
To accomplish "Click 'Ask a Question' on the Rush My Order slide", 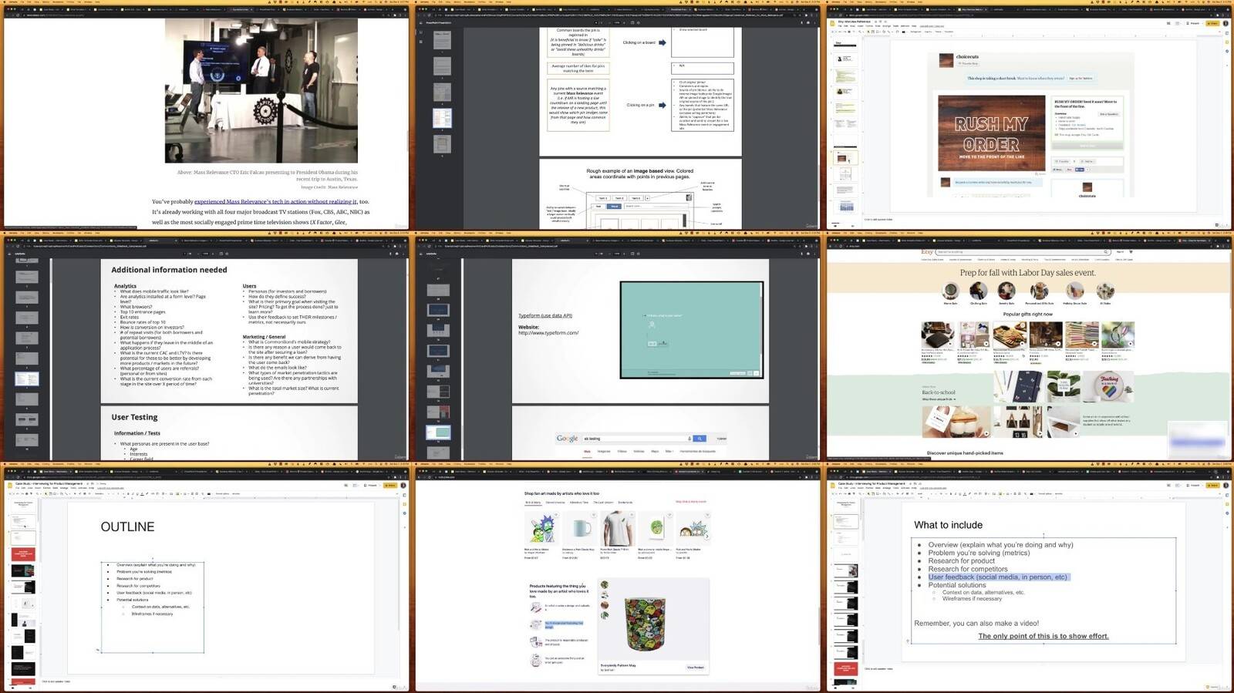I will pyautogui.click(x=1108, y=114).
